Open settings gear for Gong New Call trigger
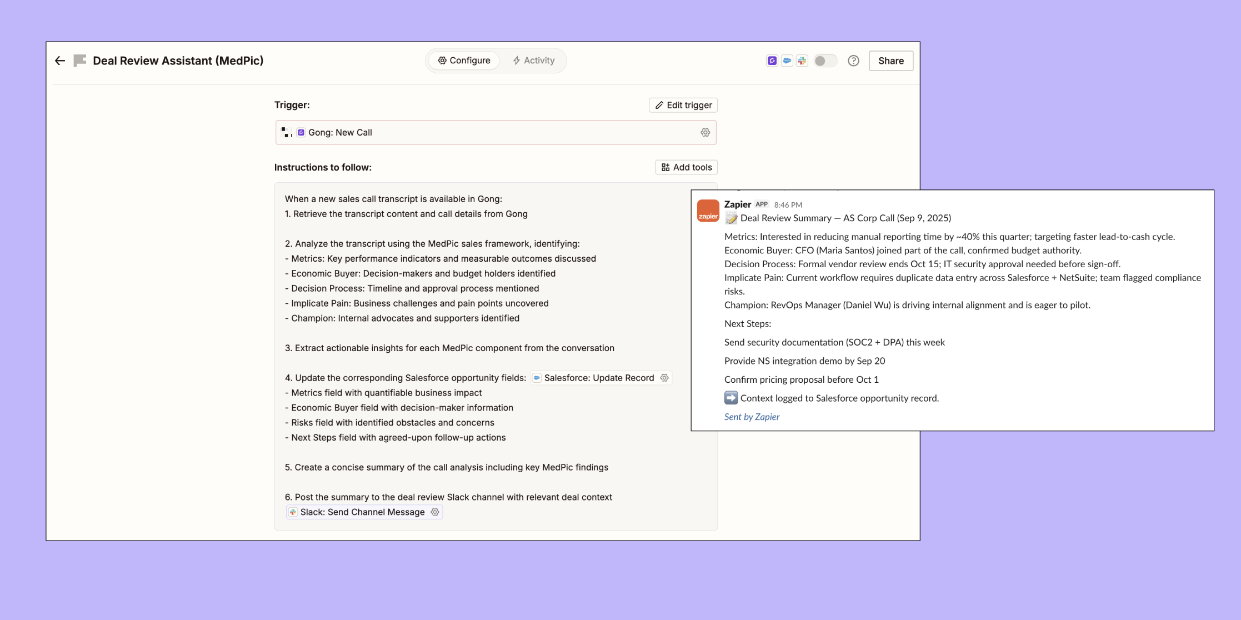This screenshot has height=620, width=1241. pos(705,132)
